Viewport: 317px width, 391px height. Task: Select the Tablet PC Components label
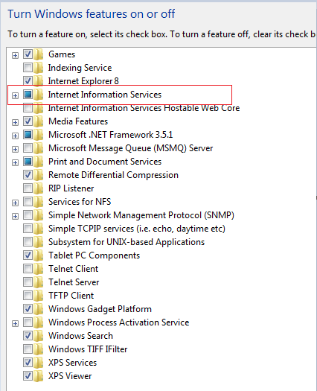[94, 255]
